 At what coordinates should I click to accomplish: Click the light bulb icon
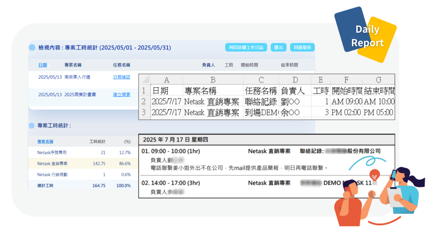(x=374, y=175)
